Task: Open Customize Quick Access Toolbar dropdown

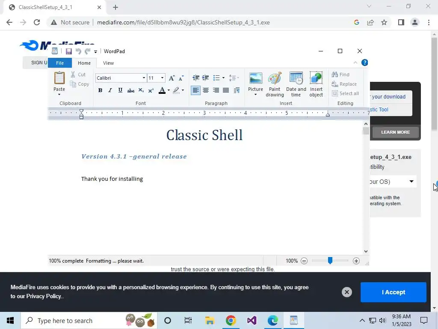Action: pyautogui.click(x=95, y=51)
